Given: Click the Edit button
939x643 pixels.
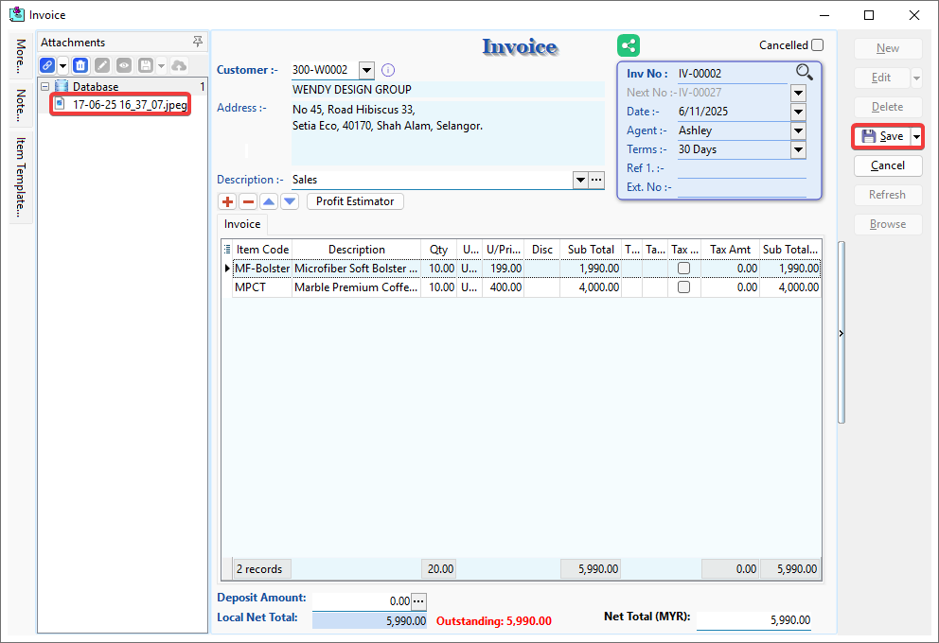Looking at the screenshot, I should point(881,78).
